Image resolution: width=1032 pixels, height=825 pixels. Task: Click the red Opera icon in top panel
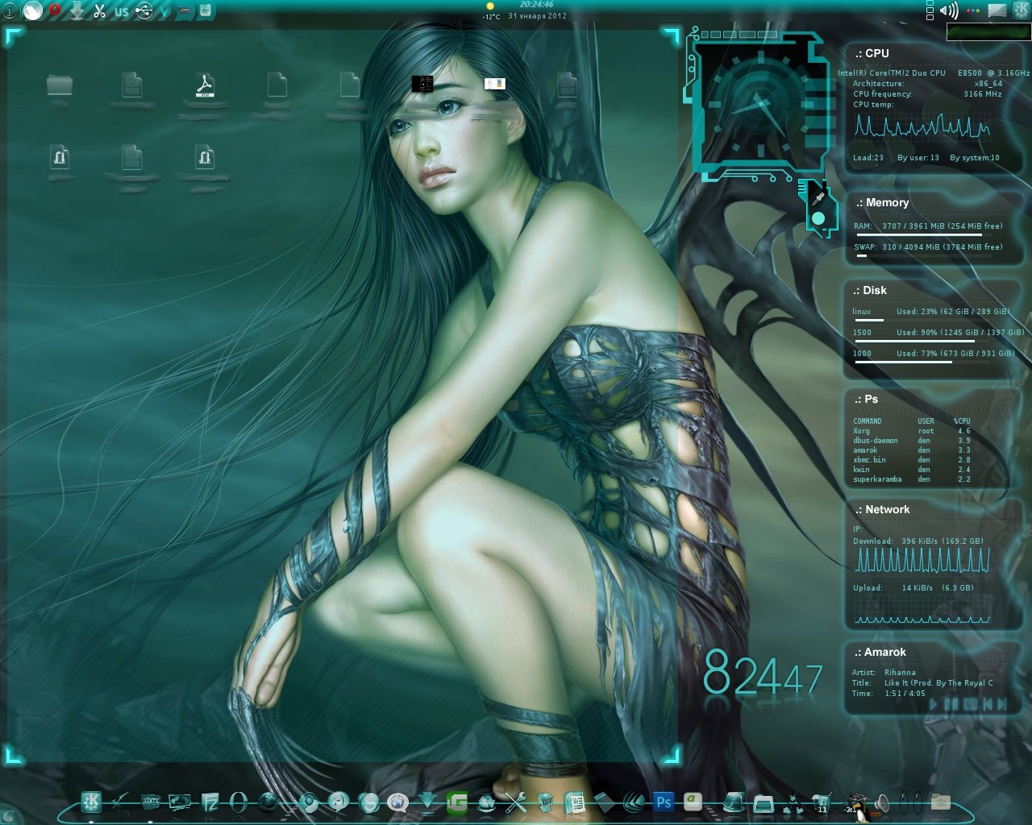(55, 10)
